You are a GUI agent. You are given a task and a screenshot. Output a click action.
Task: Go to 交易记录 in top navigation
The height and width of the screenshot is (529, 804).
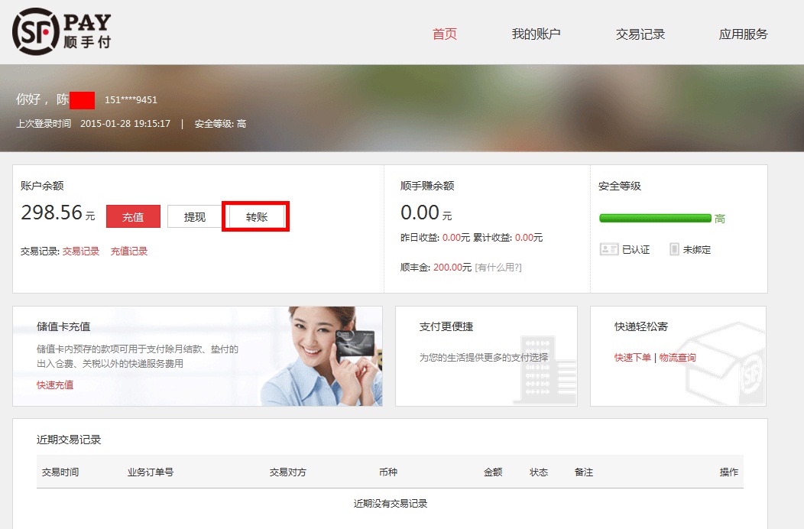(640, 34)
